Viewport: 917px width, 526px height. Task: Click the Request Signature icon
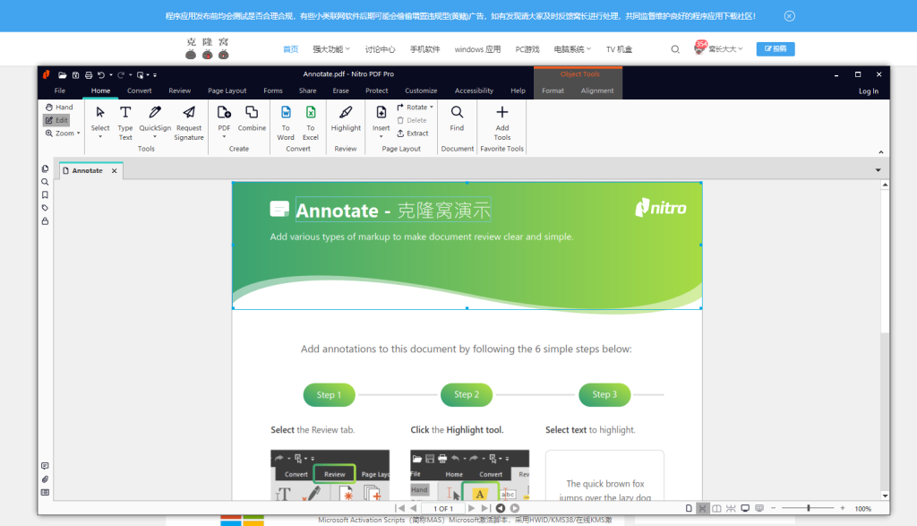click(189, 112)
